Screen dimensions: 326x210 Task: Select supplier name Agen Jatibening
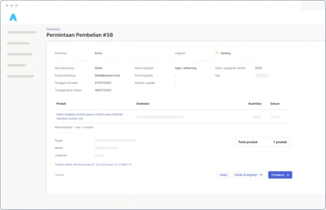coord(185,68)
